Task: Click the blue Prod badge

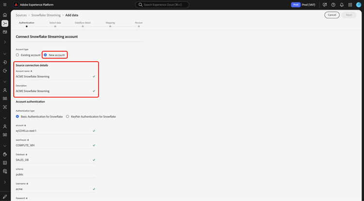Action: point(296,5)
